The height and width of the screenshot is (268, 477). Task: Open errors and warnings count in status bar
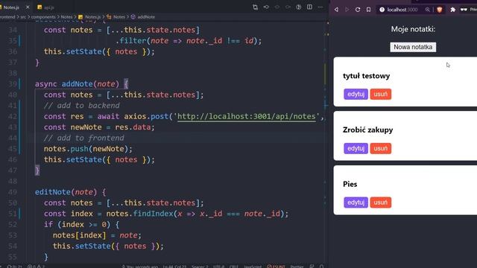[36, 267]
